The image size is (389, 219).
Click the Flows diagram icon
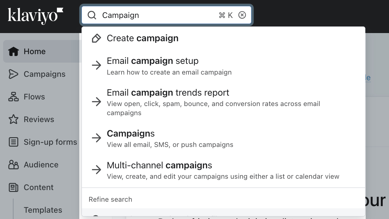click(14, 97)
